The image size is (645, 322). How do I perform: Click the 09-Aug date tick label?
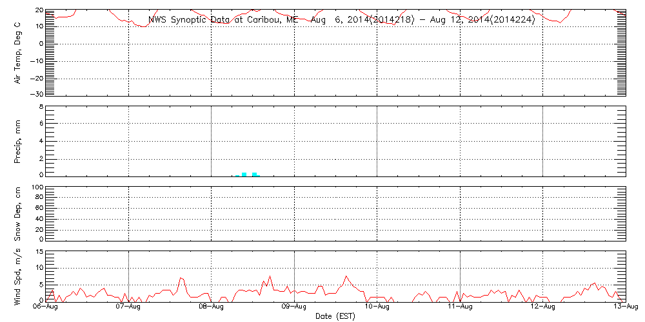tap(295, 307)
